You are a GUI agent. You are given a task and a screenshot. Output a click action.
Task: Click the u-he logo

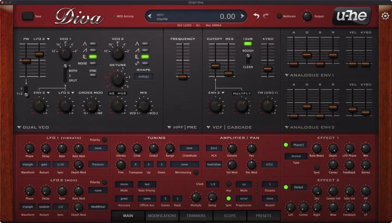(351, 16)
